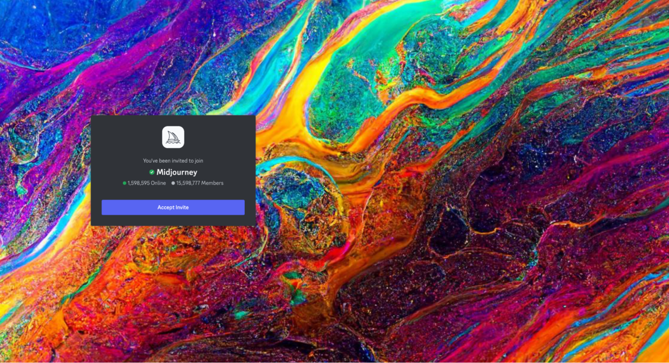Click the green online status dot
669x363 pixels.
tap(125, 183)
